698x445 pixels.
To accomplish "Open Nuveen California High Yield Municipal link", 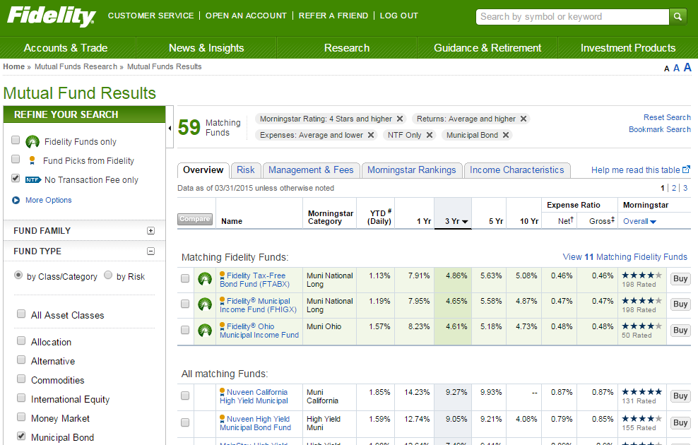I will 254,396.
